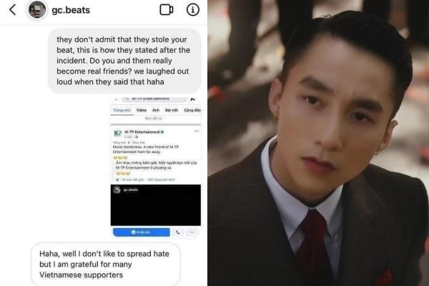The width and height of the screenshot is (429, 286).
Task: Start a video call with gc.beats
Action: click(x=167, y=10)
